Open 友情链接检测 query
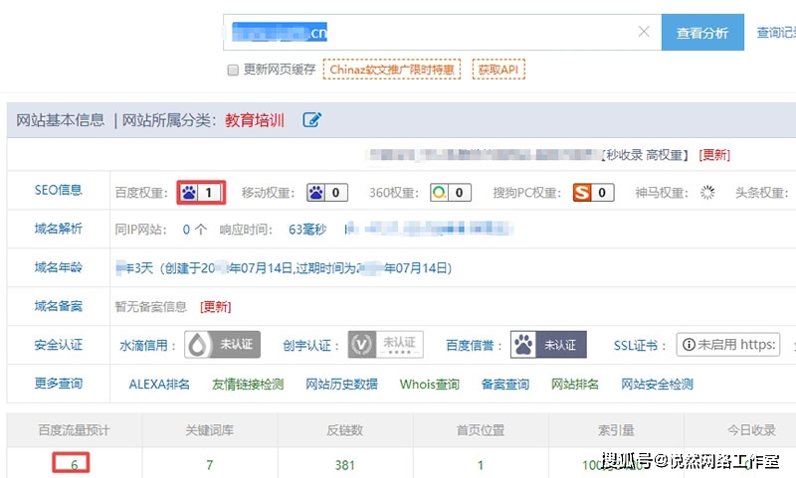The width and height of the screenshot is (796, 478). (x=248, y=385)
